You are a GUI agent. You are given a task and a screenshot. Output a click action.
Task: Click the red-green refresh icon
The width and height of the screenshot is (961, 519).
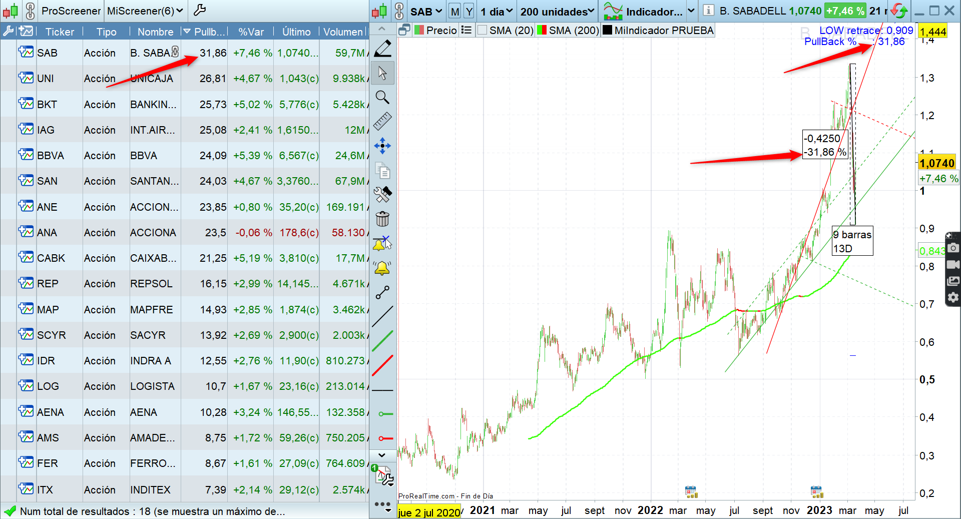[899, 11]
